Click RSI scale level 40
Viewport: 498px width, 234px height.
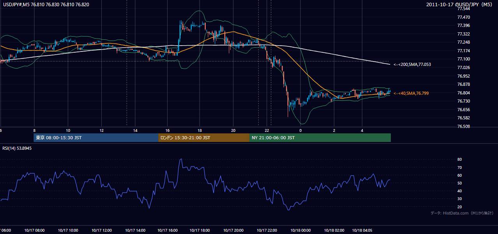[x=459, y=191]
